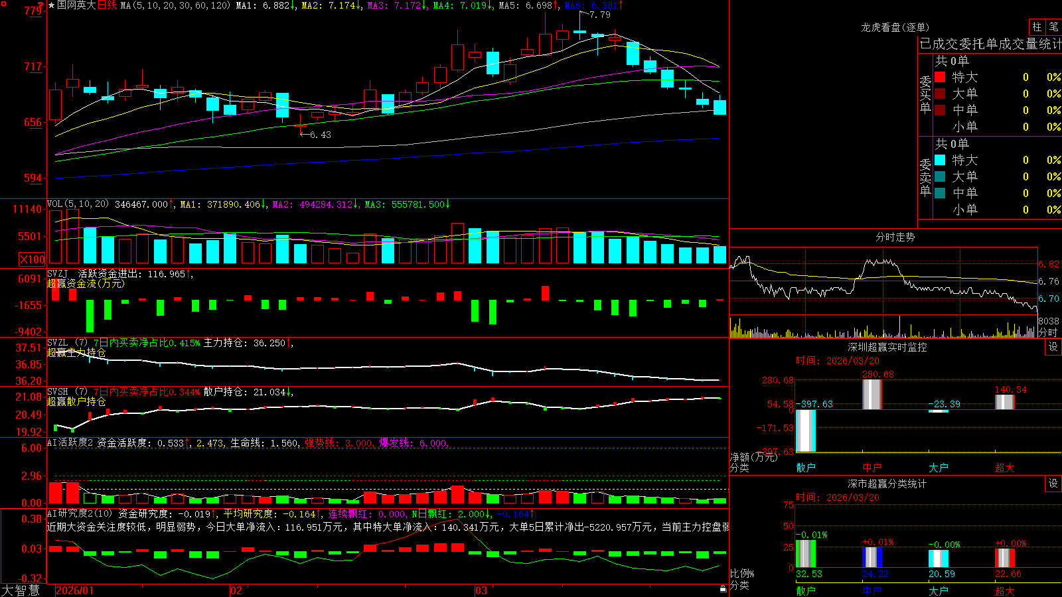The image size is (1062, 597).
Task: Click the teal 中单 sell swatch
Action: point(940,193)
